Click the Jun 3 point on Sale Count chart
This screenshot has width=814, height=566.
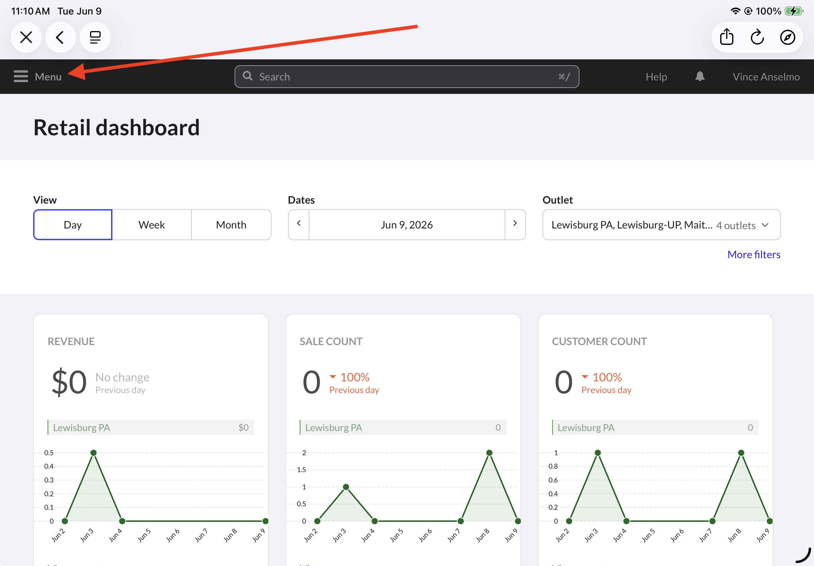click(346, 487)
